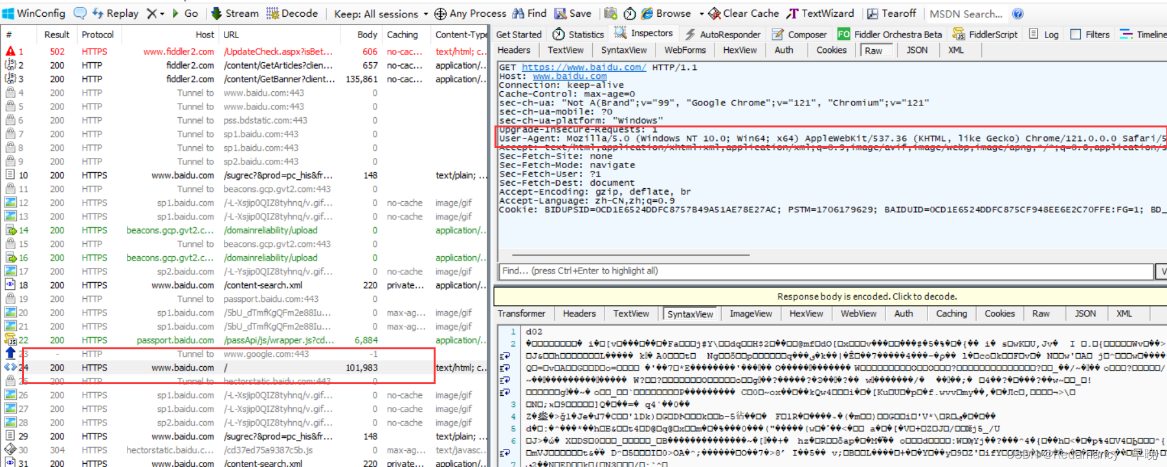Viewport: 1167px width, 467px height.
Task: Open the response Transformer tab
Action: pyautogui.click(x=522, y=313)
